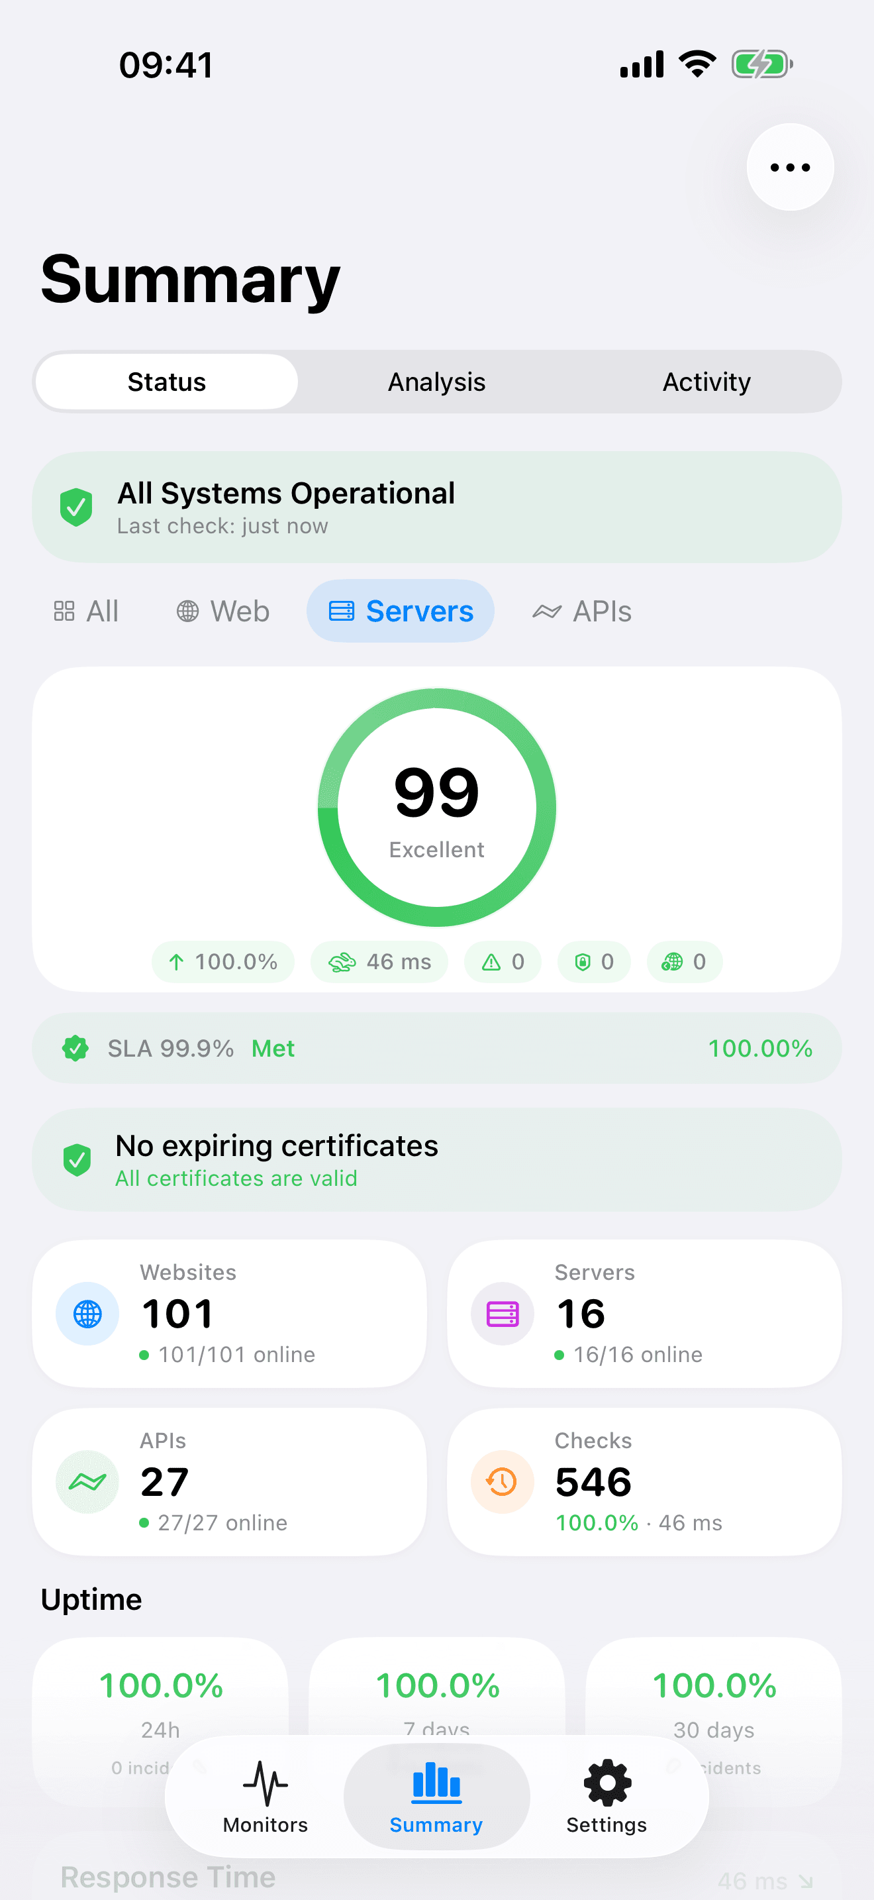Viewport: 874px width, 1900px height.
Task: Select the Servers filter chip
Action: (400, 611)
